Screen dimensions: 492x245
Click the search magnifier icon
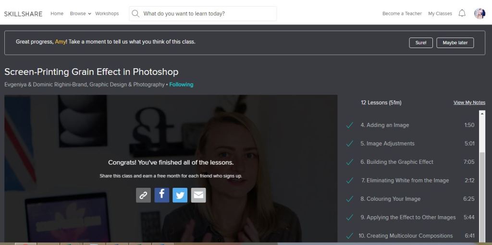tap(135, 13)
